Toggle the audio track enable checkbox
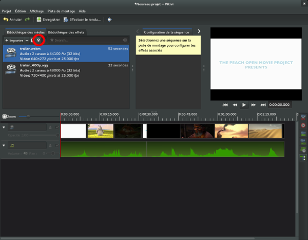 click(57, 146)
